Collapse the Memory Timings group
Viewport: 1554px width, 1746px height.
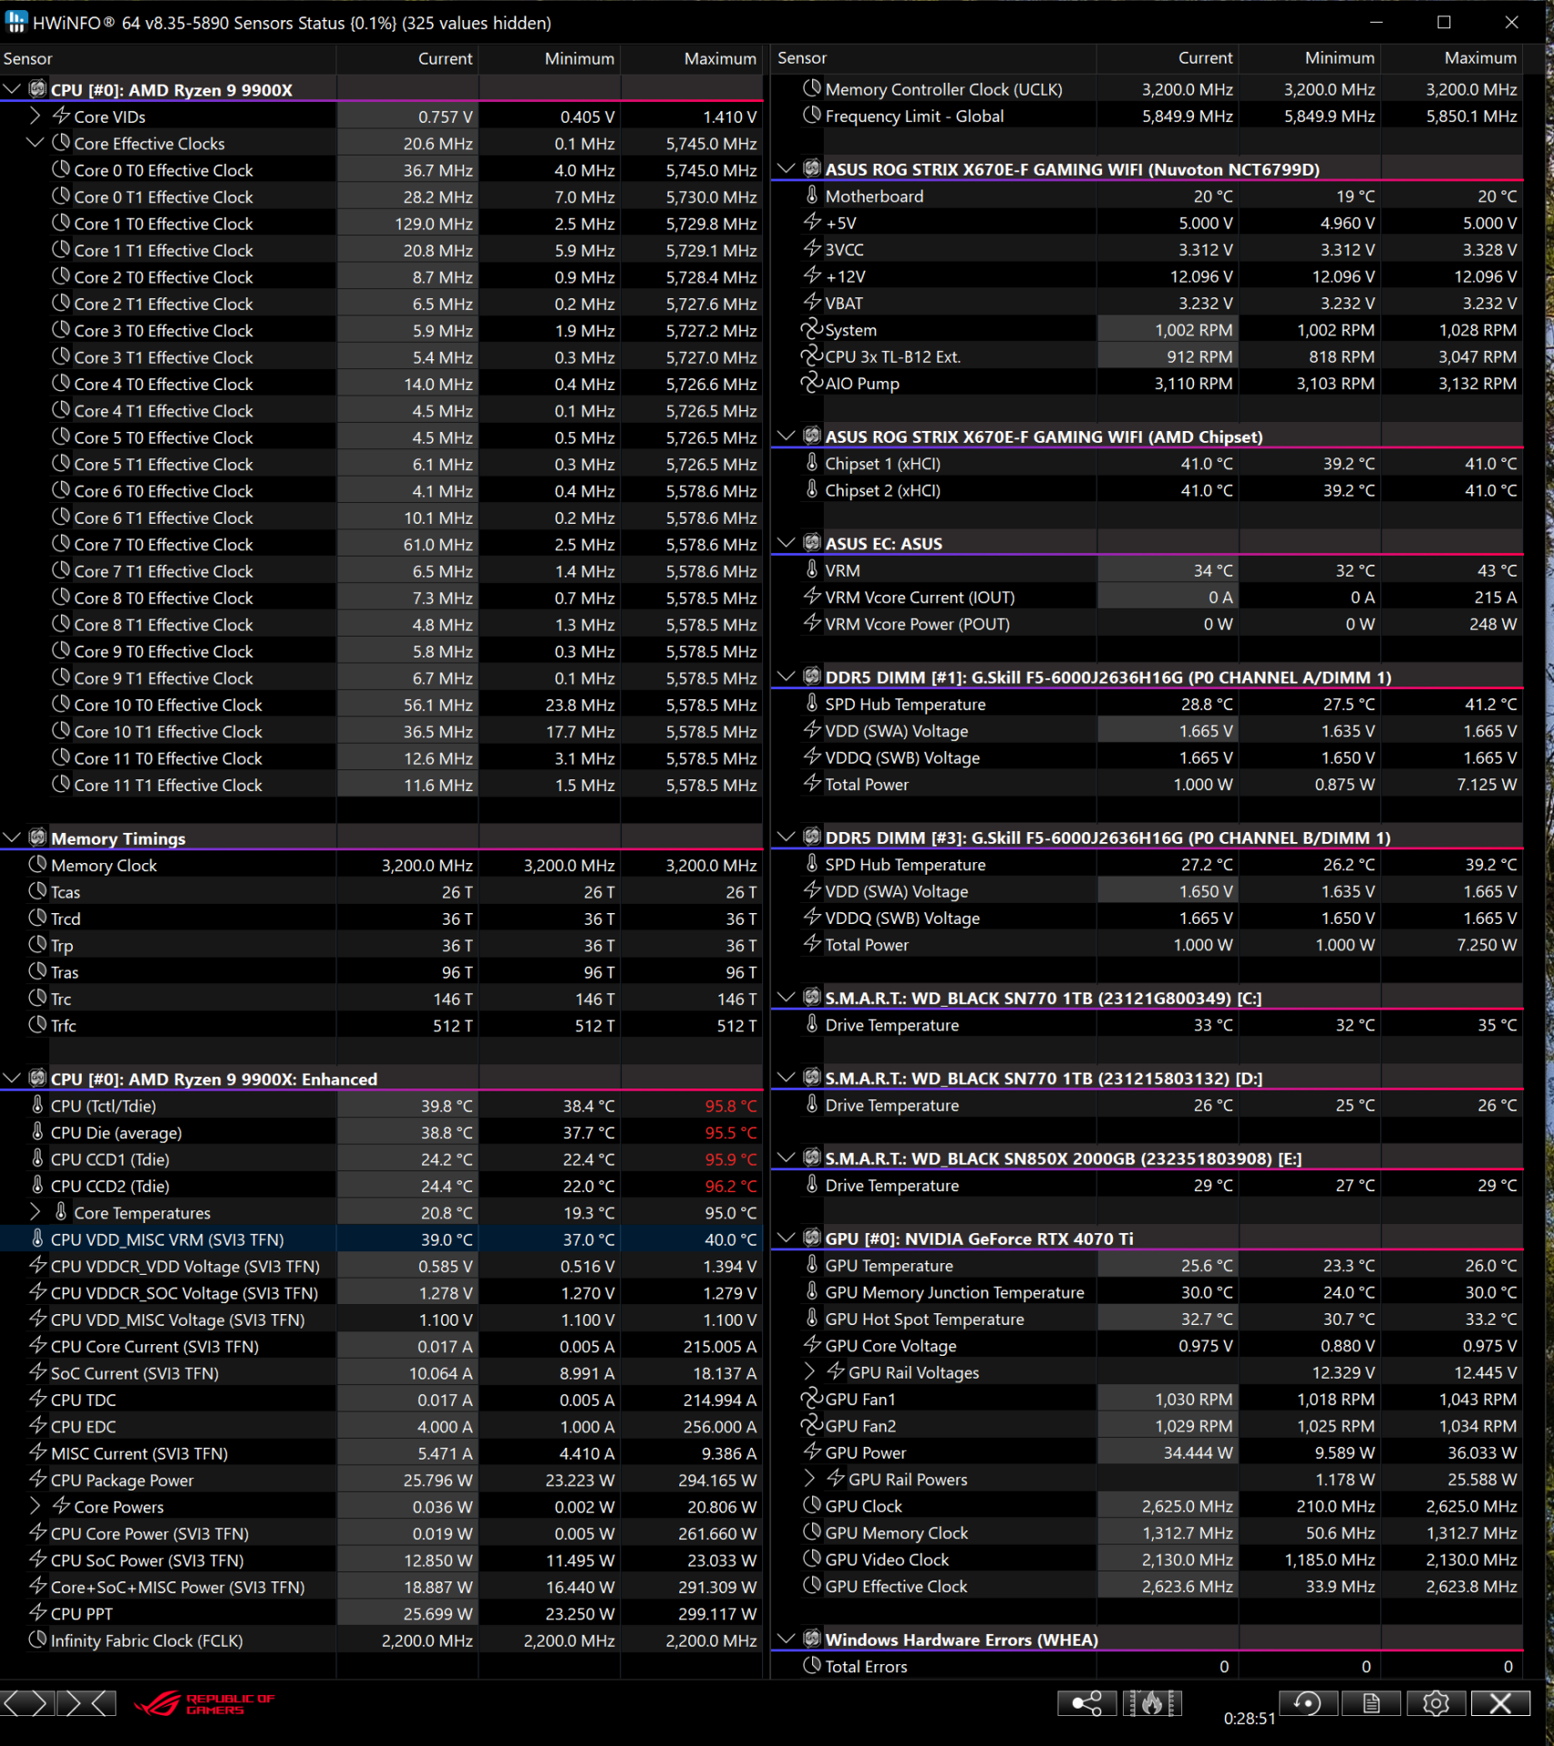click(x=13, y=838)
